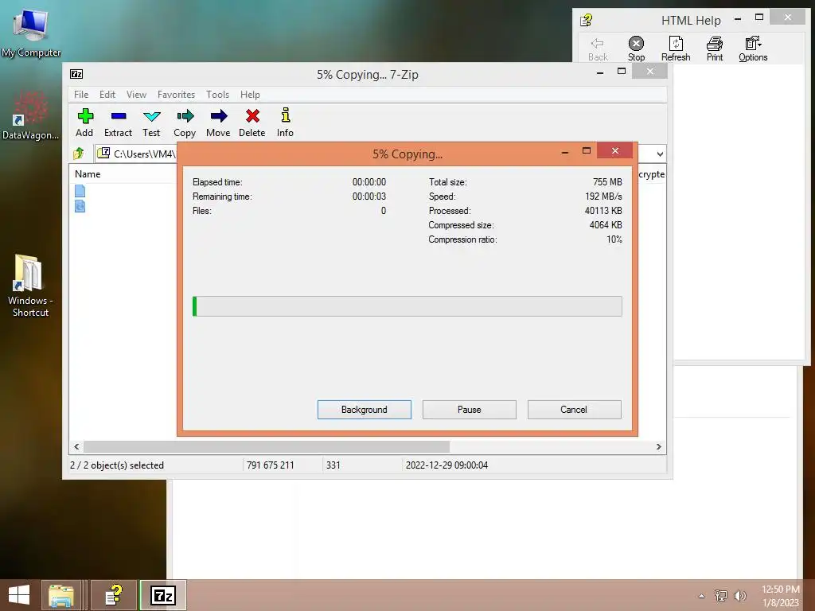The width and height of the screenshot is (815, 611).
Task: Select the DataWagon desktop shortcut
Action: click(x=31, y=115)
